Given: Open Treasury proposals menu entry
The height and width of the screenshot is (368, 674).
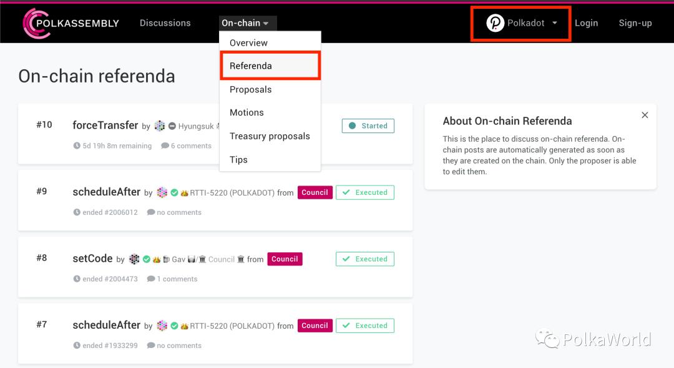Looking at the screenshot, I should (x=270, y=136).
